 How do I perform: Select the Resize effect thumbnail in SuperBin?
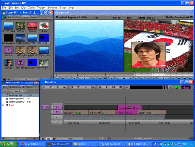(x=9, y=50)
